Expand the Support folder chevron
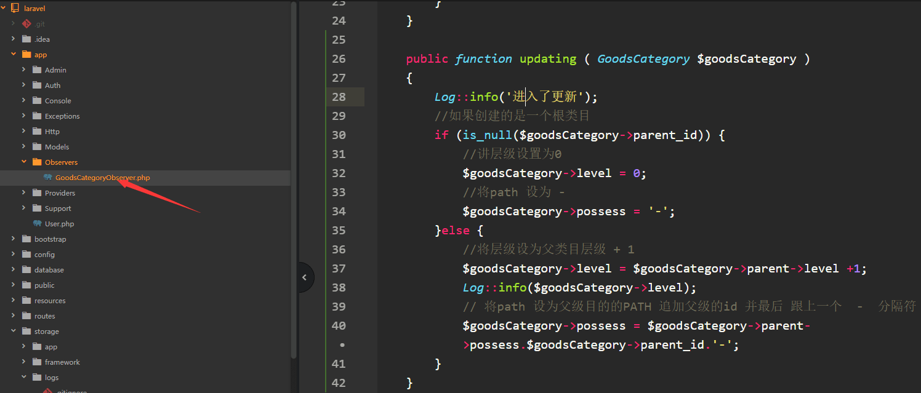Image resolution: width=921 pixels, height=393 pixels. click(x=23, y=208)
